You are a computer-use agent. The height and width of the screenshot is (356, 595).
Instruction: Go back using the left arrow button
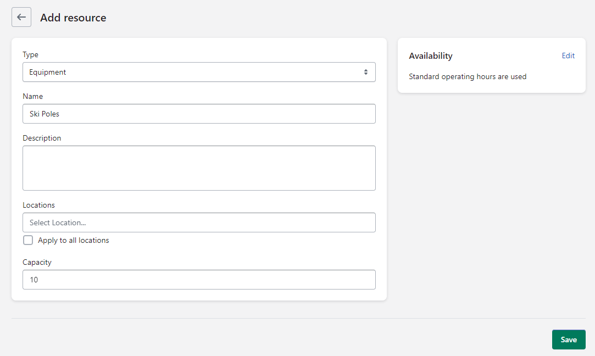21,17
